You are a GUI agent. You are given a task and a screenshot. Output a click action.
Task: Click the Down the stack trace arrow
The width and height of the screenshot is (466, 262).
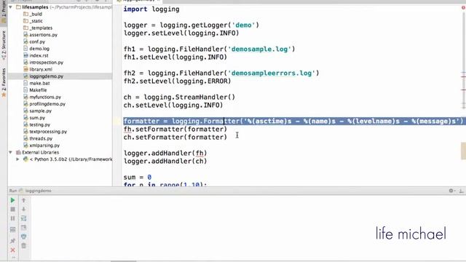(x=24, y=209)
